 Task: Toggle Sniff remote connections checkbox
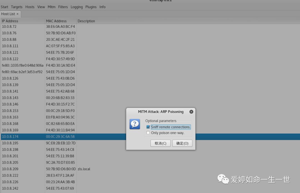point(148,127)
